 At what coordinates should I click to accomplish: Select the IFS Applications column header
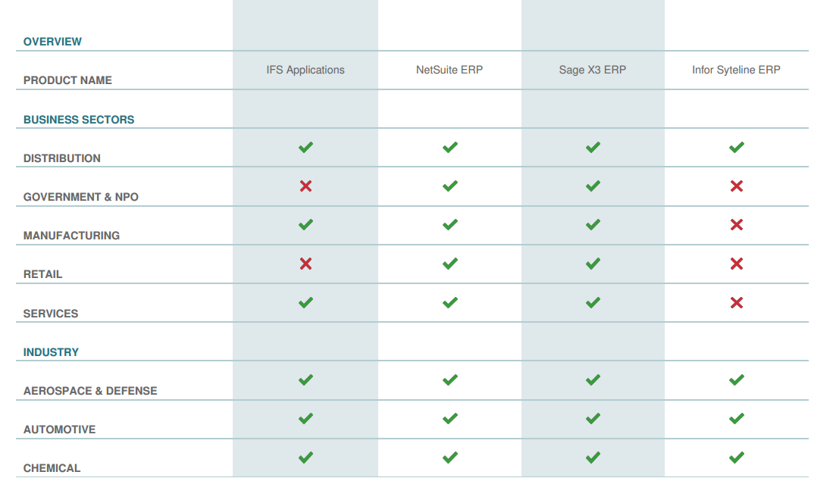[x=305, y=70]
